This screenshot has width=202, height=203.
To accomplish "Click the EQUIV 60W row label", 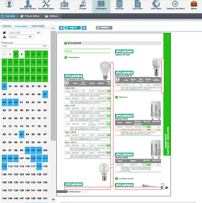I will click(x=70, y=88).
